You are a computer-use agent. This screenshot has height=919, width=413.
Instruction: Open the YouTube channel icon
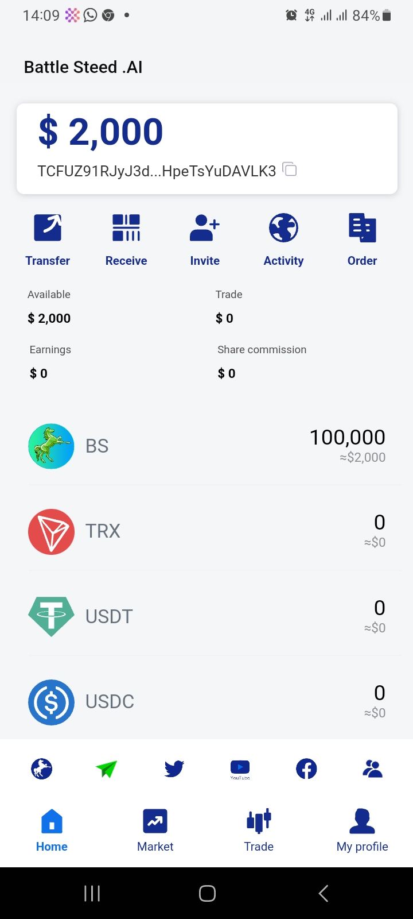click(x=240, y=769)
